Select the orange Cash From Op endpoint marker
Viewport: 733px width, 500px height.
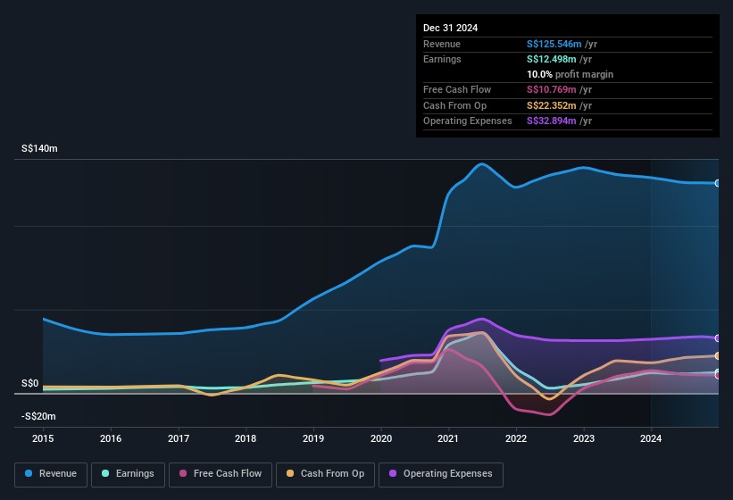(x=718, y=355)
